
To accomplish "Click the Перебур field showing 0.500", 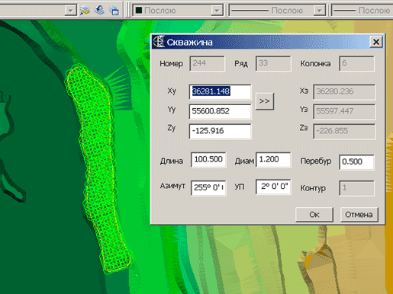I will [356, 162].
